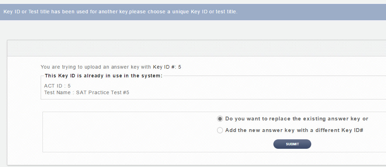The image size is (386, 167).
Task: Click the 'This Key ID is already in use' legend
Action: pos(104,76)
